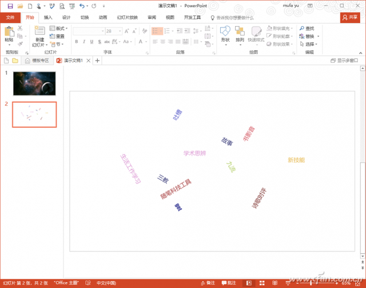Open the Layout dropdown
This screenshot has width=366, height=288.
(x=59, y=28)
